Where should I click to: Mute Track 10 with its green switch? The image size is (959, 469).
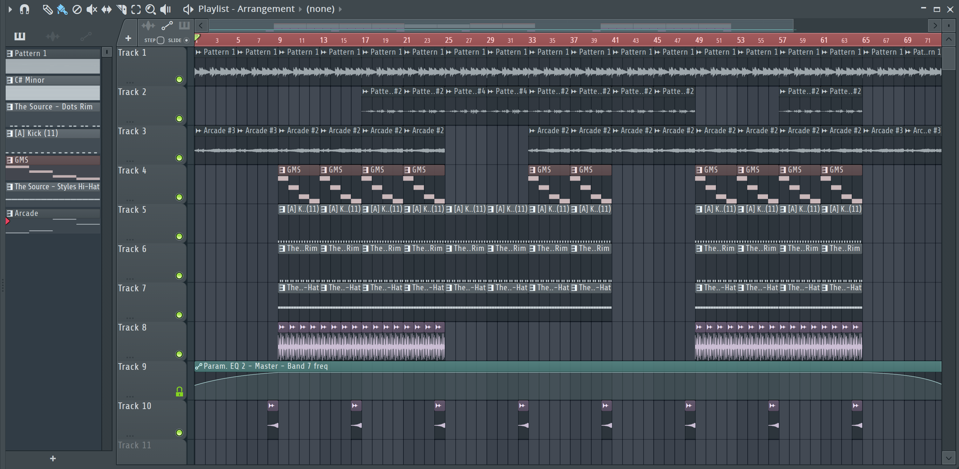pos(179,433)
